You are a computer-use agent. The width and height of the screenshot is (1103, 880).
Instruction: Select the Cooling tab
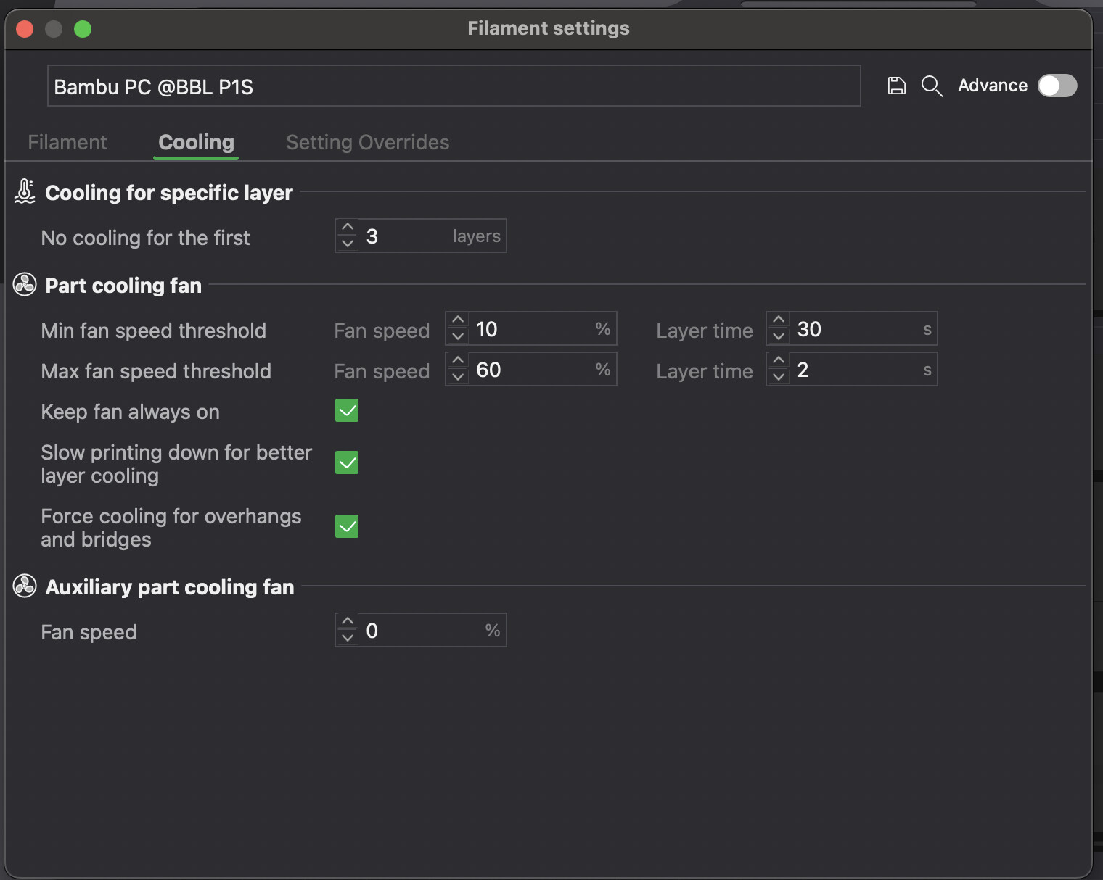click(197, 142)
